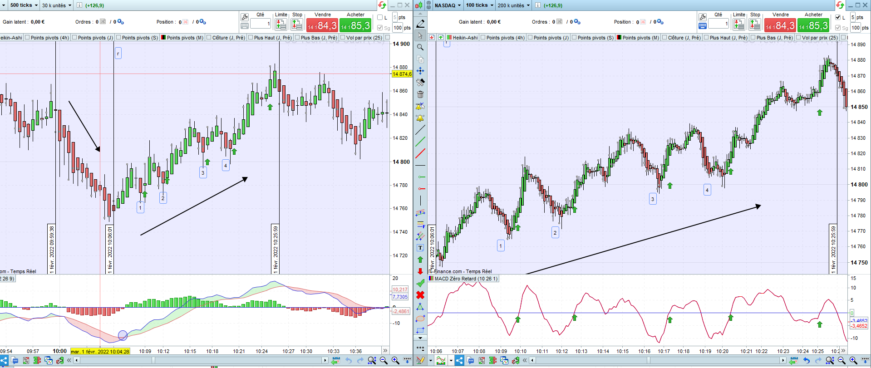Toggle Points pivots (4h) checkbox in left chart
Image resolution: width=871 pixels, height=368 pixels.
tap(28, 38)
